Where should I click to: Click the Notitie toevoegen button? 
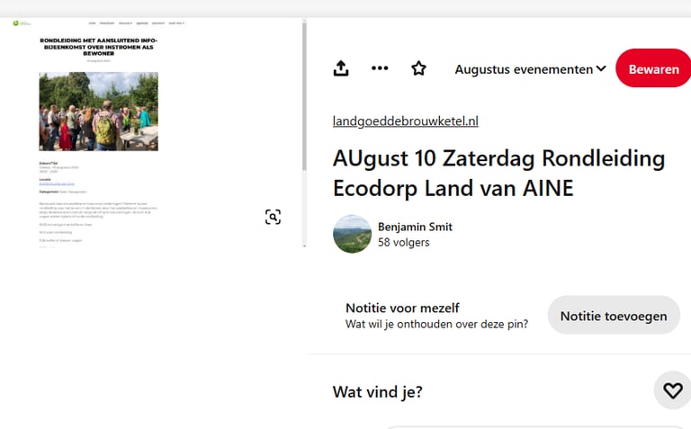(x=614, y=316)
